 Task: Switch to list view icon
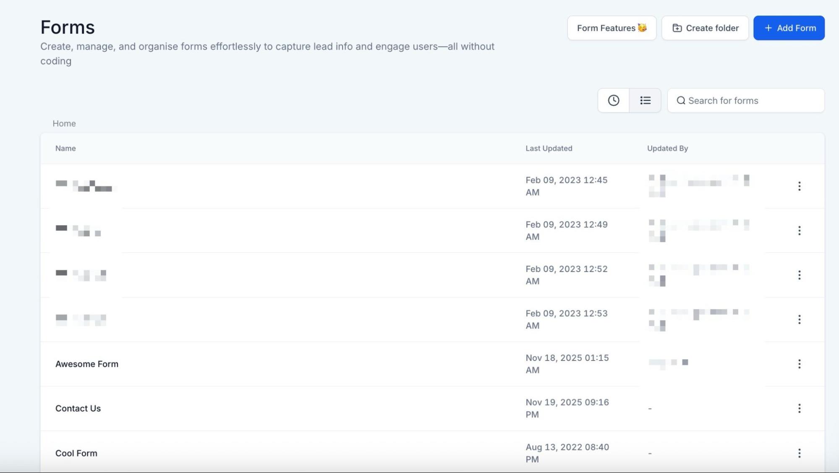pos(645,100)
